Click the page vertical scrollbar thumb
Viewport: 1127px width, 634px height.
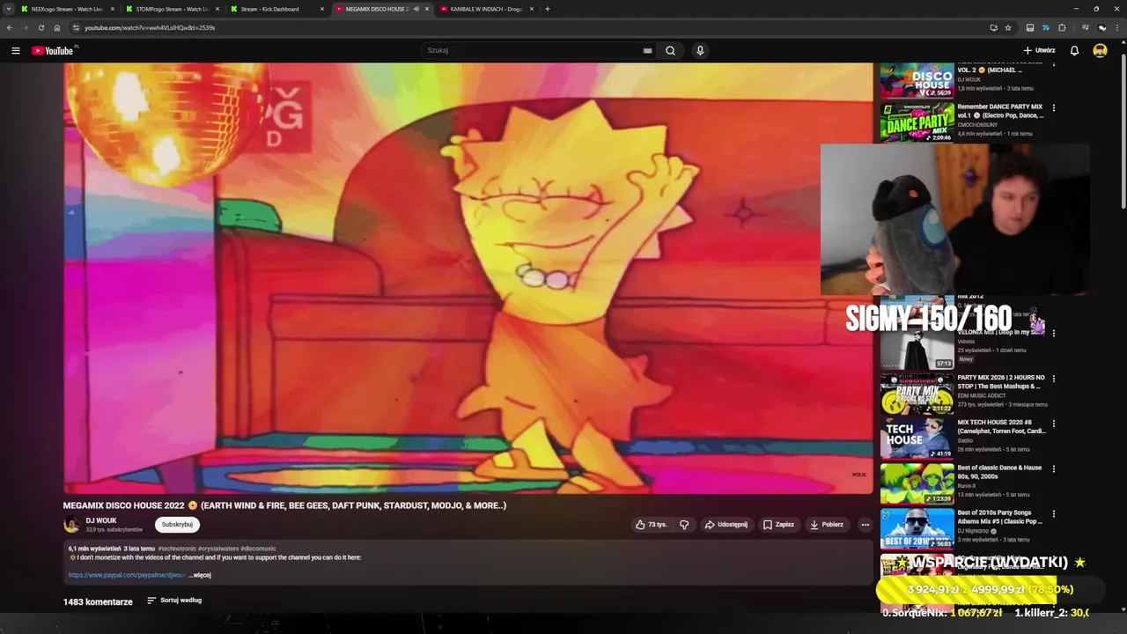[x=1123, y=132]
